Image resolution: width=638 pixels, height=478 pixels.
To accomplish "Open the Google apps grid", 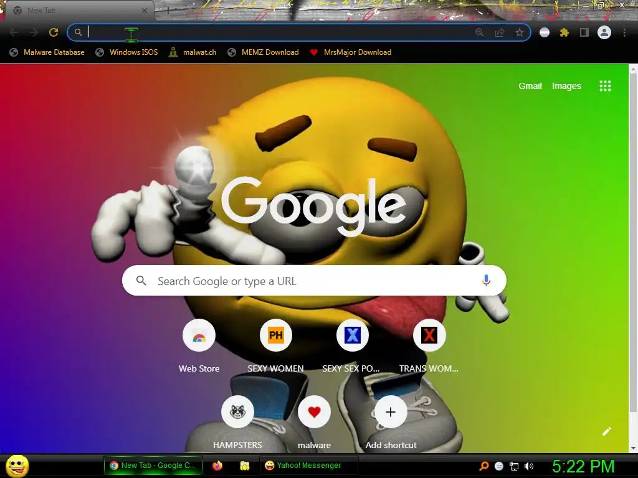I will (x=605, y=86).
